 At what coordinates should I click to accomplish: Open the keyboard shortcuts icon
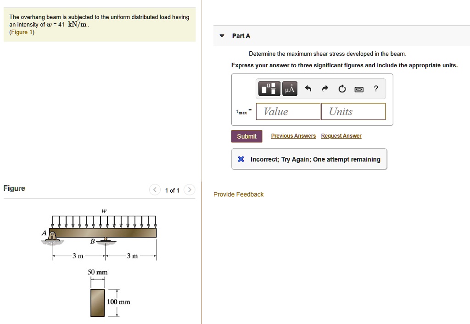click(359, 88)
